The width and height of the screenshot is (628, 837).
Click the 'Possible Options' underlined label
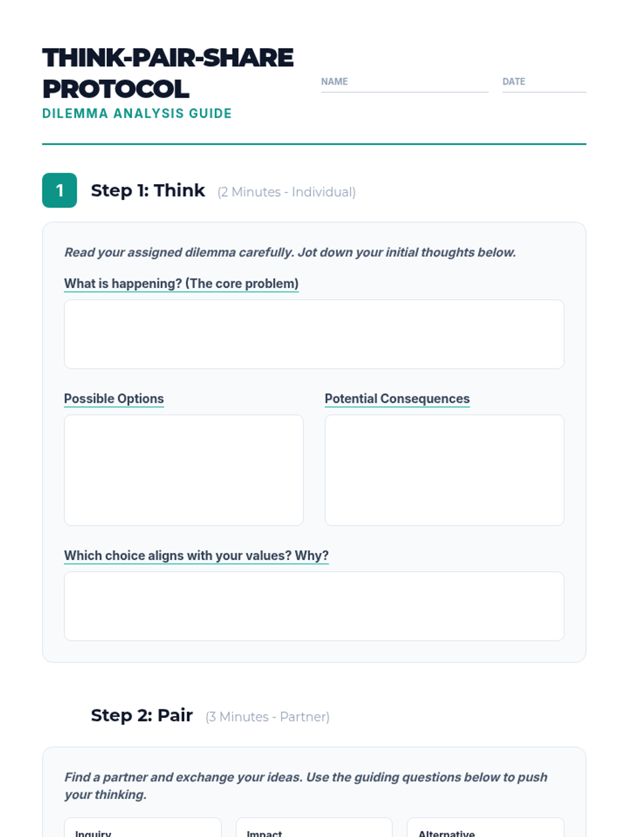tap(114, 399)
